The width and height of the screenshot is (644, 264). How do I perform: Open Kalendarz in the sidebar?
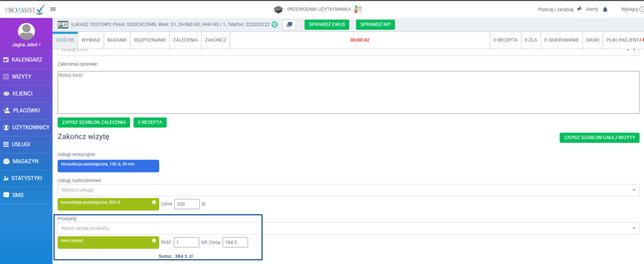click(x=26, y=60)
